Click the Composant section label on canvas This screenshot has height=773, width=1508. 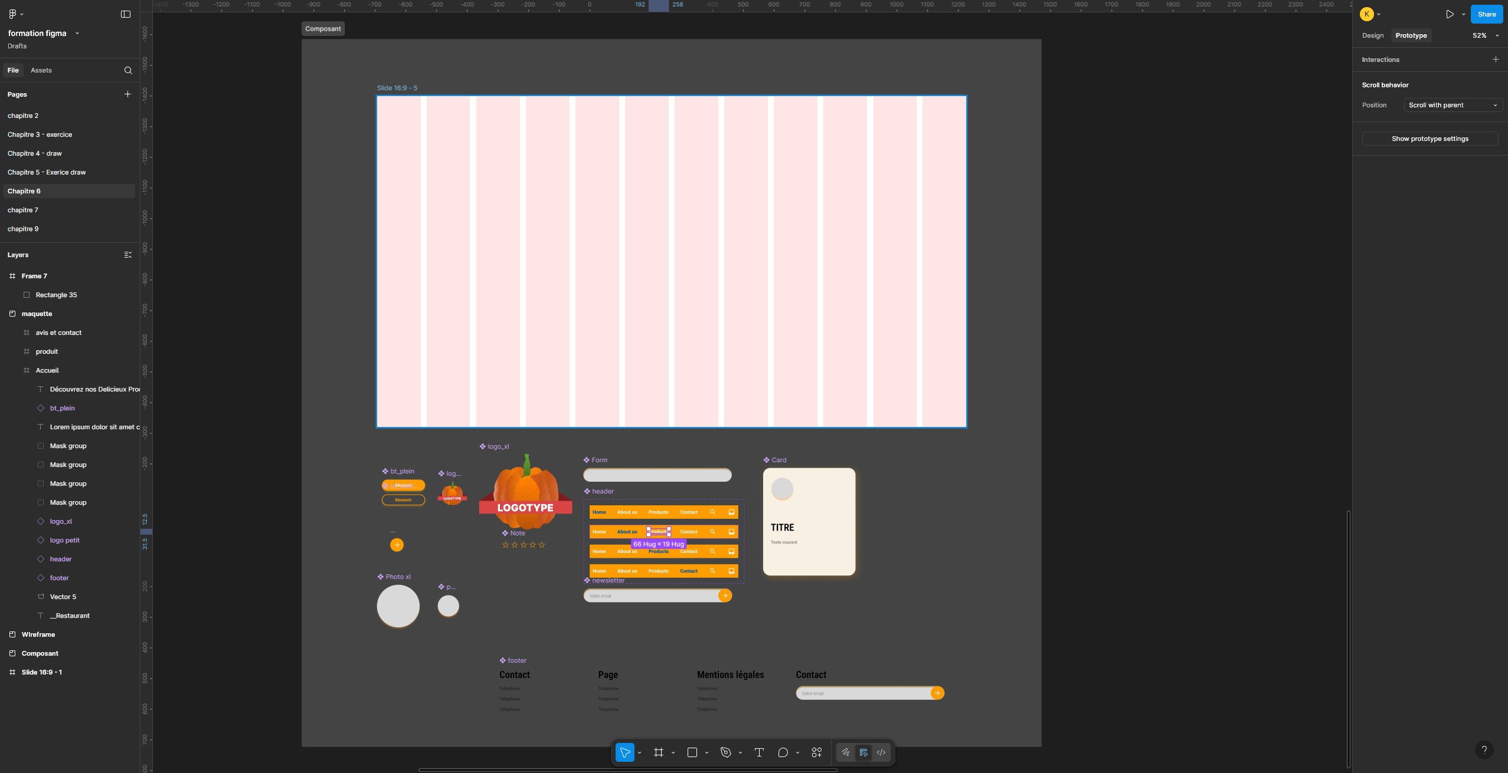[x=323, y=29]
